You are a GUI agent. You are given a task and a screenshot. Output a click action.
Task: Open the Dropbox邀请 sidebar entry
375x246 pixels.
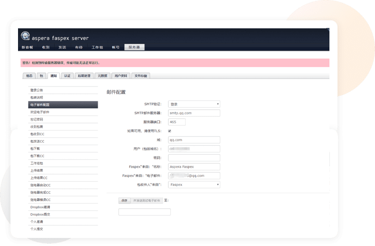point(40,207)
